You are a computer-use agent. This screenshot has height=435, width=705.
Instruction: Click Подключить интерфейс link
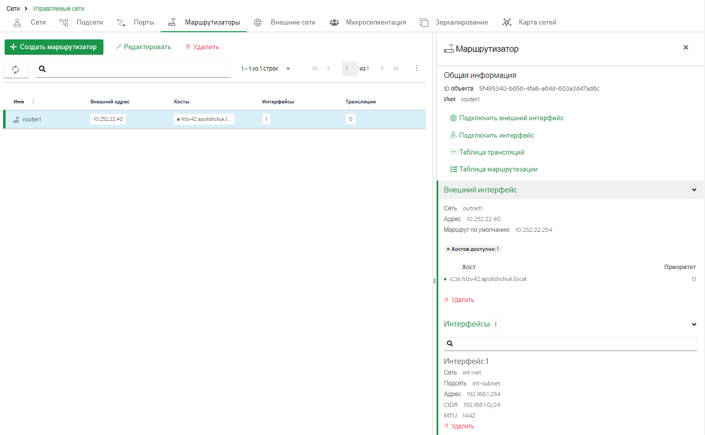click(x=492, y=136)
